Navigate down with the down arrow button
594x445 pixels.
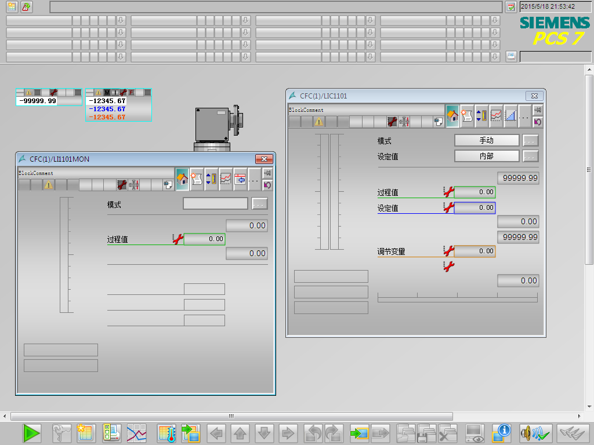click(x=264, y=433)
